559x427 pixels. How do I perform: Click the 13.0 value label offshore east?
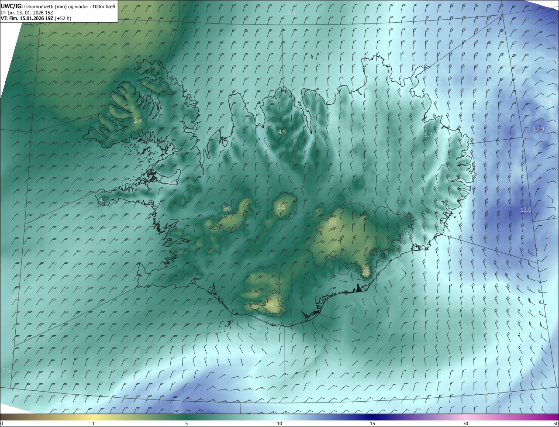coord(526,210)
